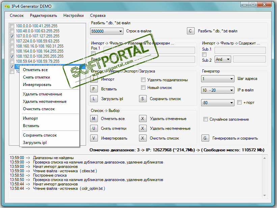This screenshot has height=208, width=277.
Task: Click the P paste button
Action: (94, 89)
